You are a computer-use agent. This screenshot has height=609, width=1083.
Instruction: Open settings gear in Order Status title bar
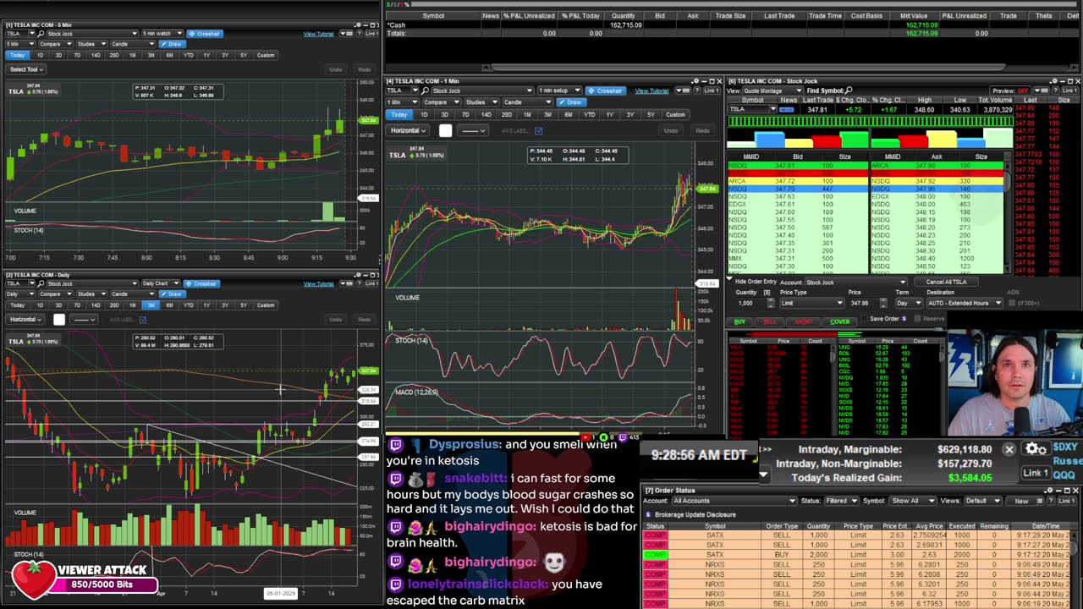tap(1049, 490)
